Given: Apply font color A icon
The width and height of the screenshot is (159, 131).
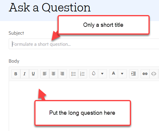Looking at the screenshot, I should pos(114,74).
